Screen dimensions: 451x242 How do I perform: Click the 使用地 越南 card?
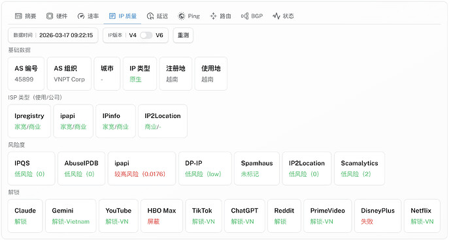(211, 74)
